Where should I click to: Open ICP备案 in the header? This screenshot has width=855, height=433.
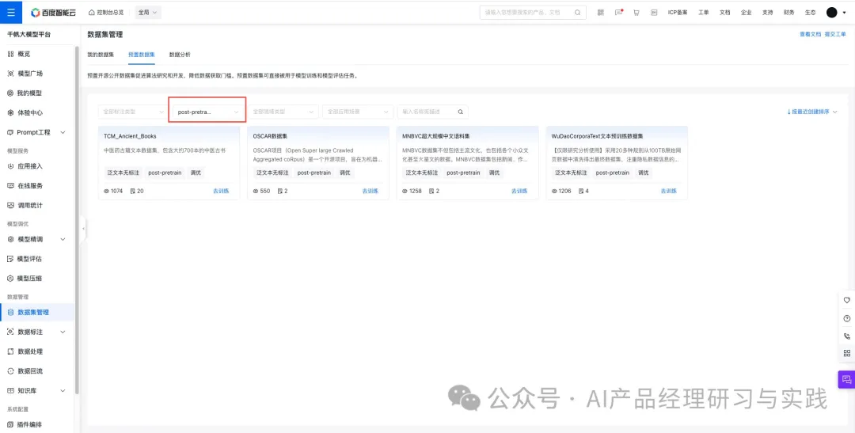(678, 12)
